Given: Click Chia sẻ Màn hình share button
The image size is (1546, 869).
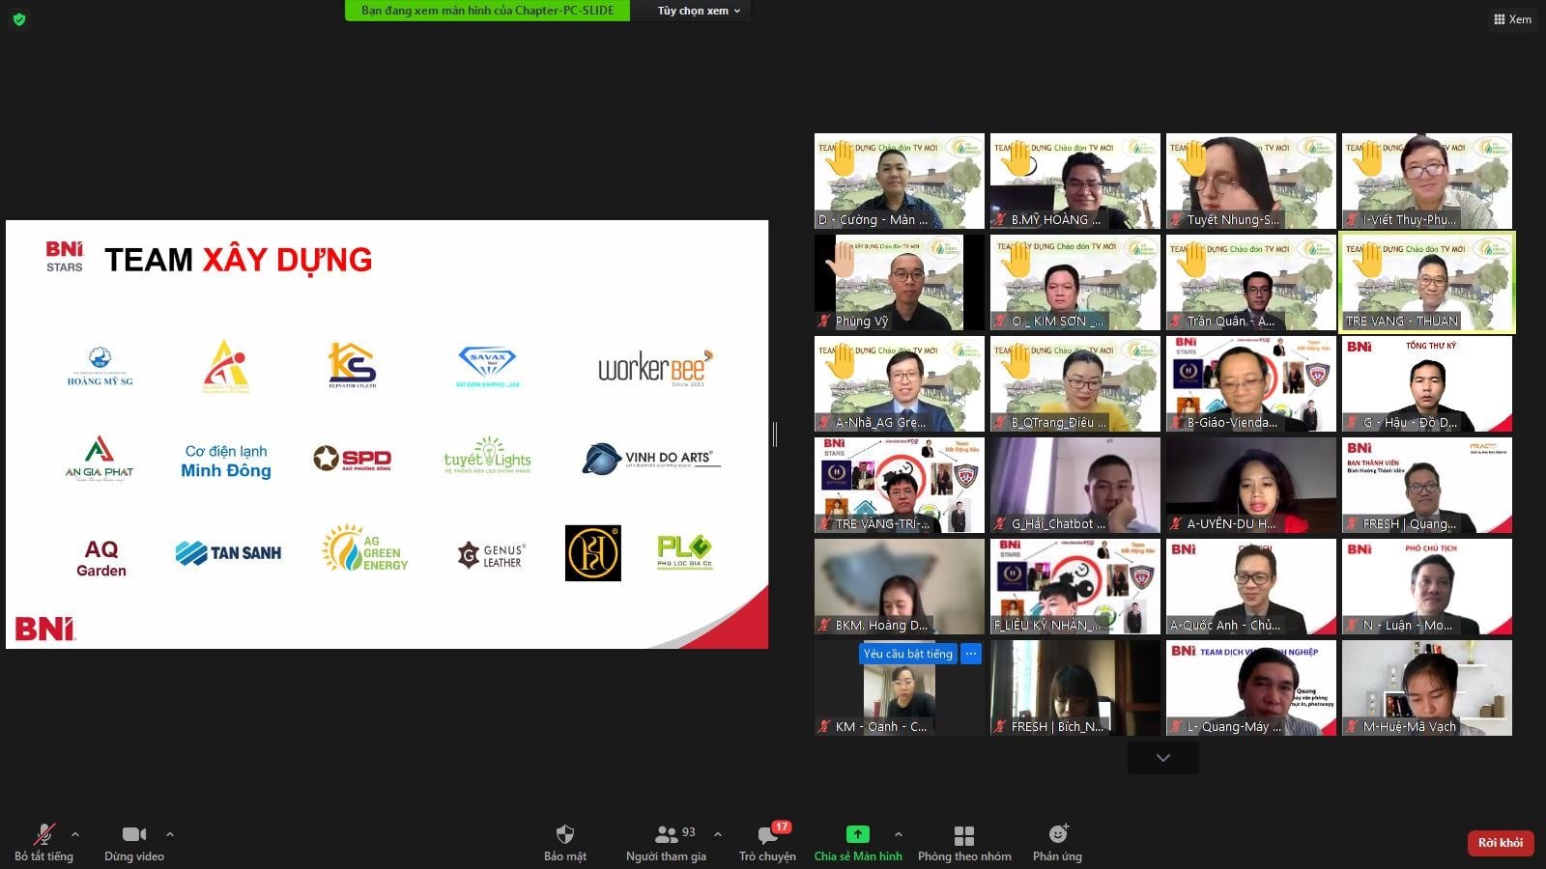Looking at the screenshot, I should [x=858, y=842].
